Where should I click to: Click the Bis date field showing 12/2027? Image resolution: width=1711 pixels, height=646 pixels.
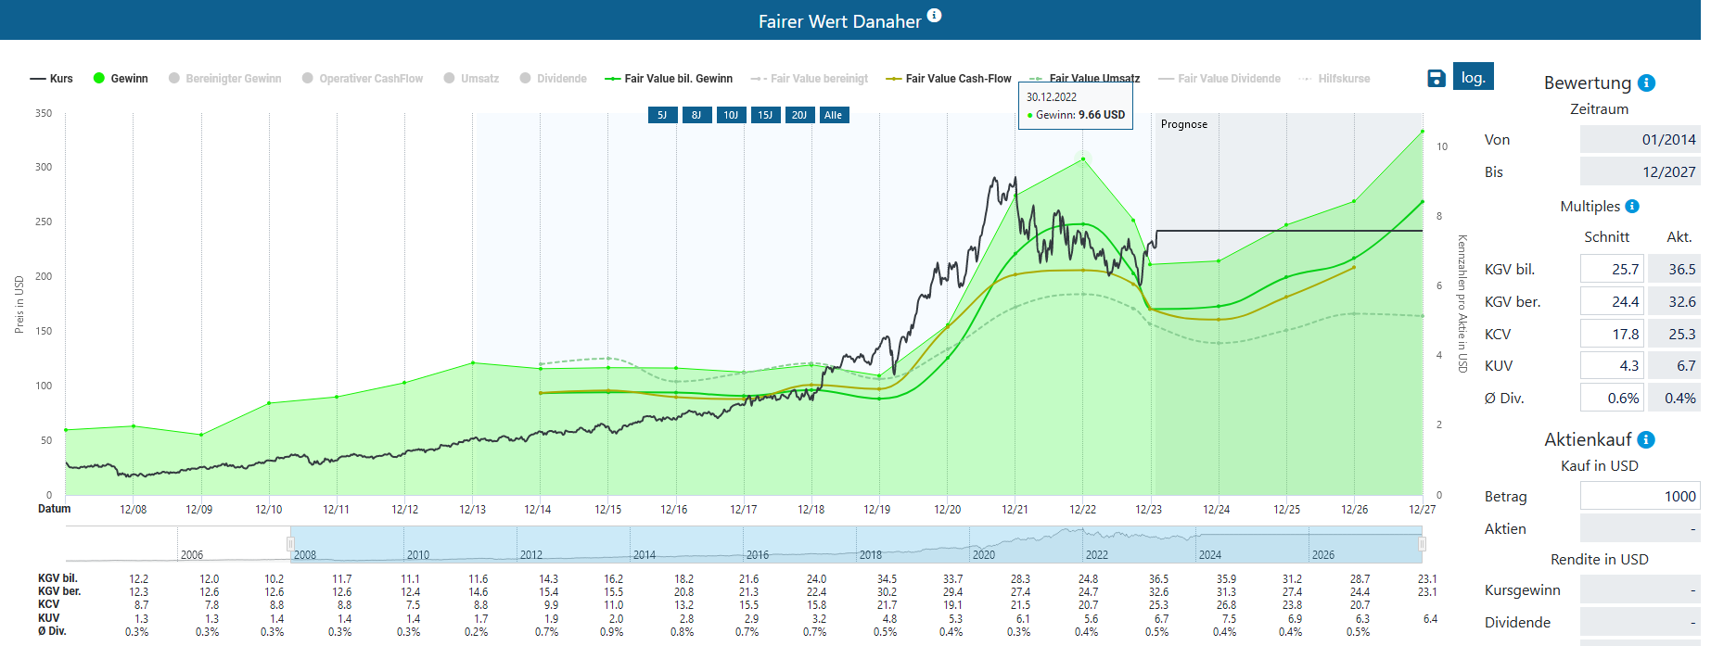1640,171
